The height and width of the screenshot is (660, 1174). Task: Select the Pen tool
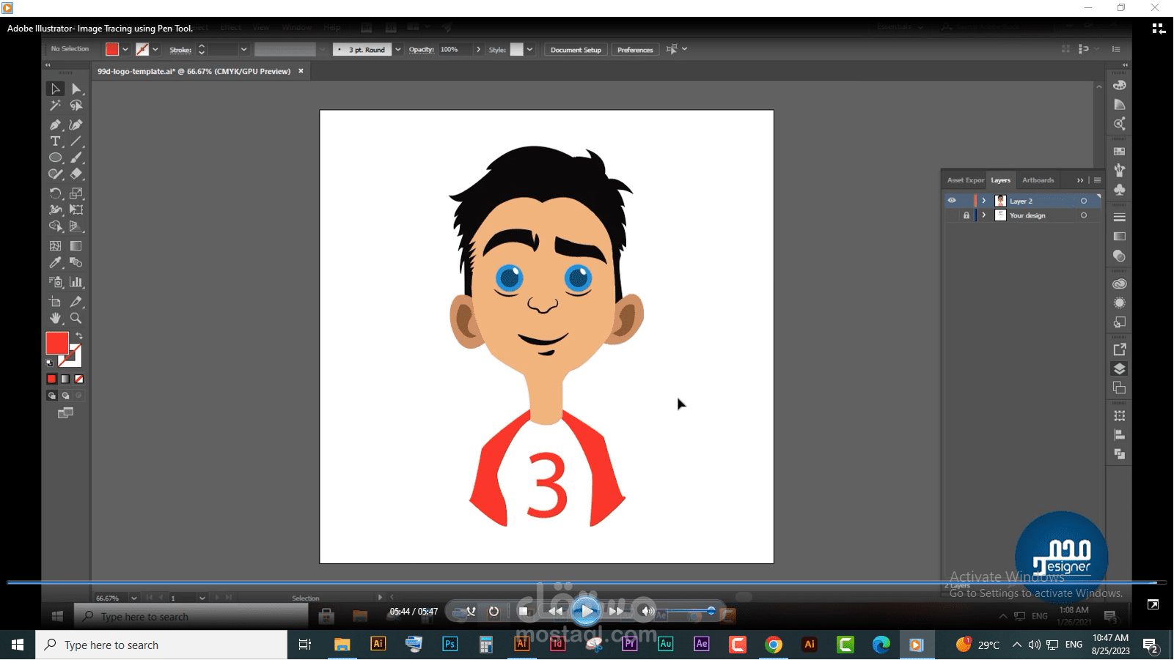pyautogui.click(x=55, y=125)
